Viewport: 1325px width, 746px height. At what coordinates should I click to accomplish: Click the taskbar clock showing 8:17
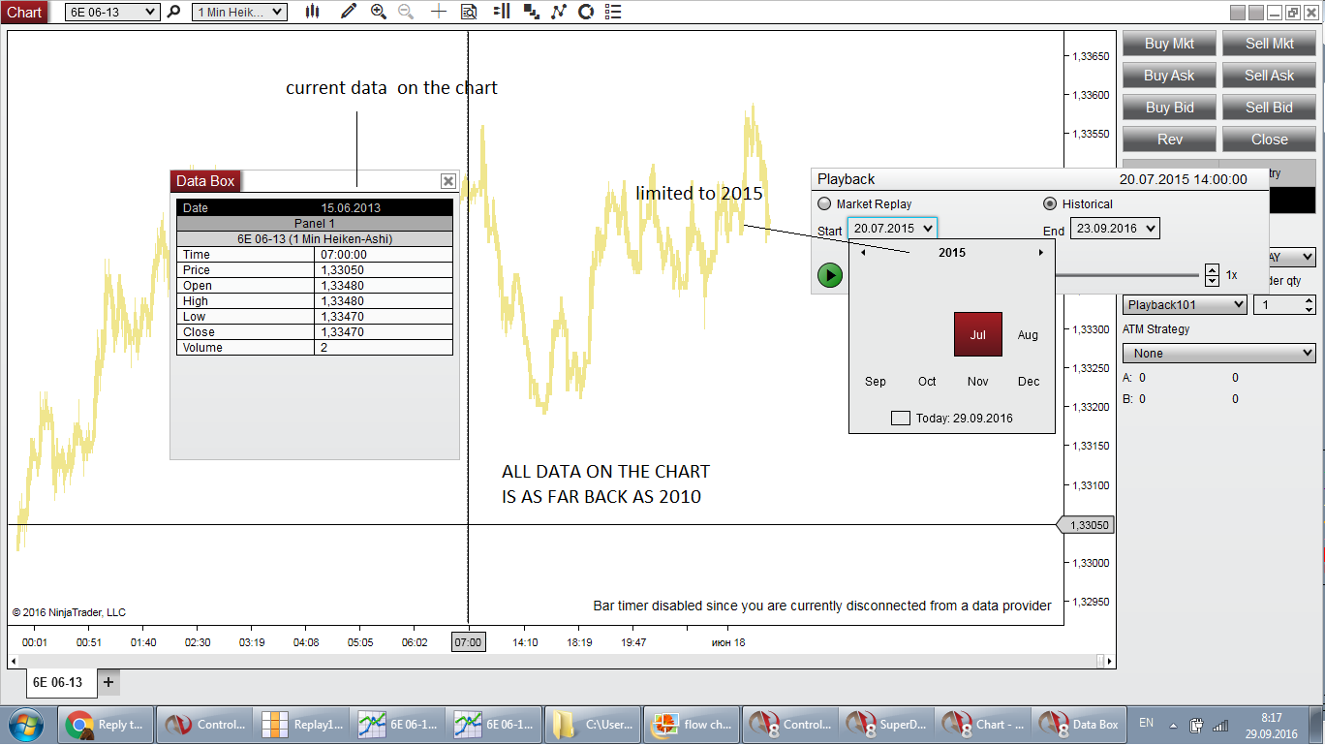click(1272, 725)
